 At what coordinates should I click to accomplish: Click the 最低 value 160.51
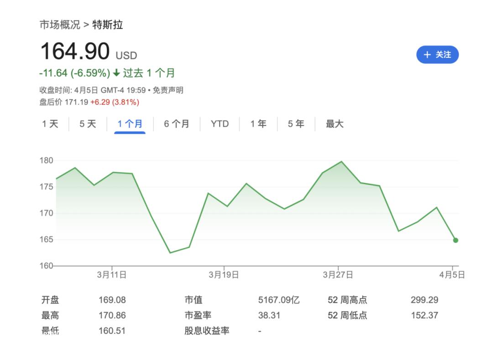click(x=112, y=331)
